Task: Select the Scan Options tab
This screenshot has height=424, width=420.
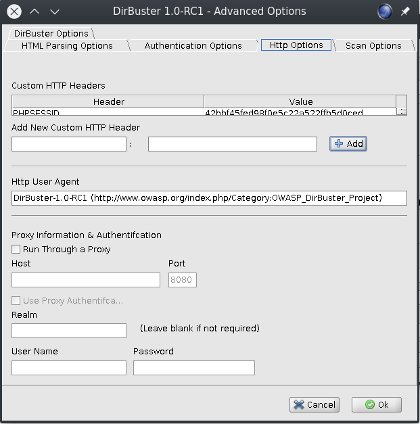Action: point(373,46)
